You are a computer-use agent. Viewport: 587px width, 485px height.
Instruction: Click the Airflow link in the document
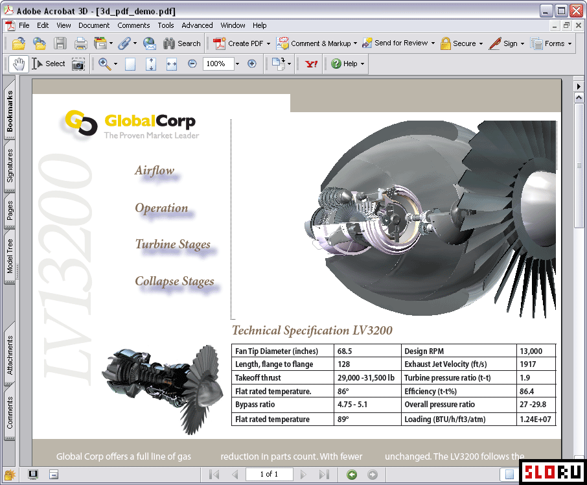click(155, 171)
